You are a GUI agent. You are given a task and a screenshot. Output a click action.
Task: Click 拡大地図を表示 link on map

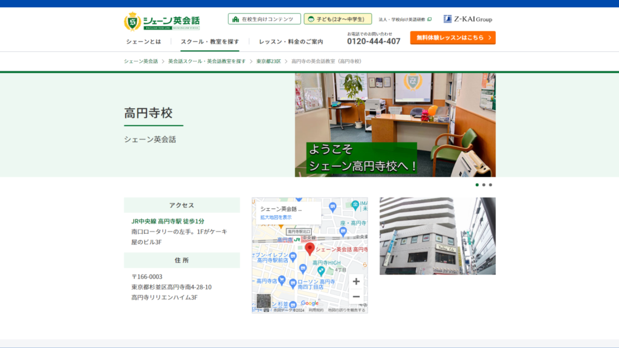[276, 217]
